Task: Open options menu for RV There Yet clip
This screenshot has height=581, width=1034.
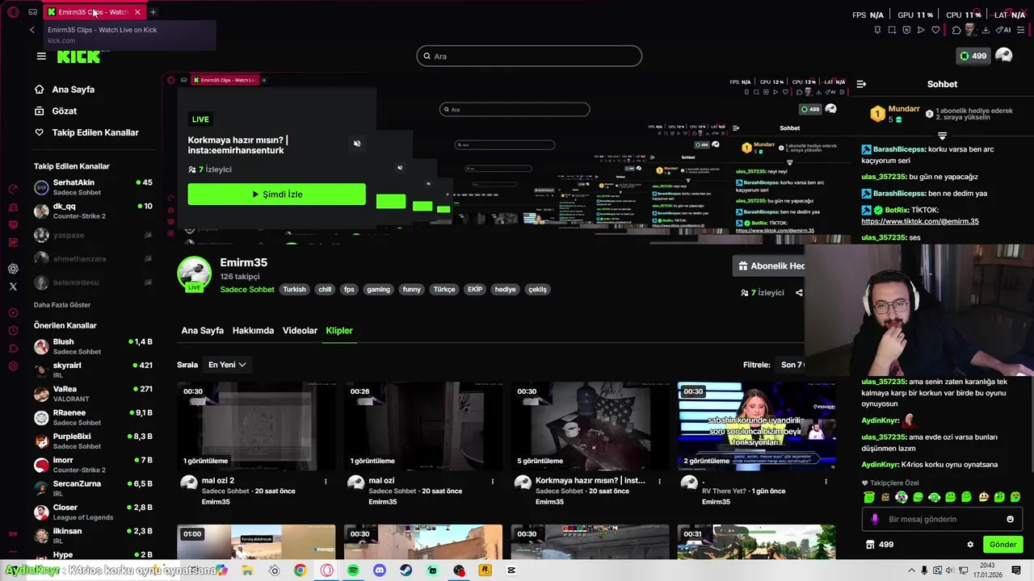Action: pyautogui.click(x=826, y=482)
